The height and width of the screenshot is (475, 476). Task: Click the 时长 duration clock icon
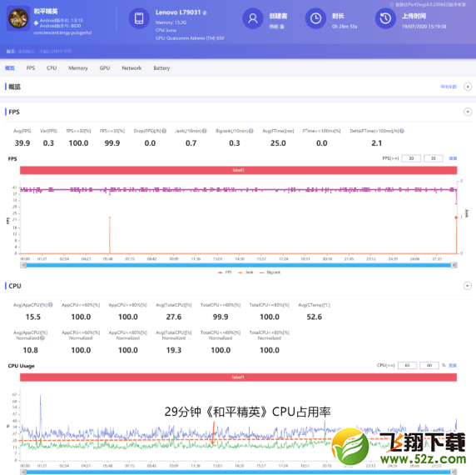coord(315,18)
